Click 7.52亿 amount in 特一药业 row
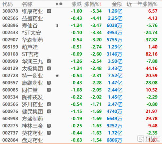This screenshot has width=162, height=144. pos(115,76)
